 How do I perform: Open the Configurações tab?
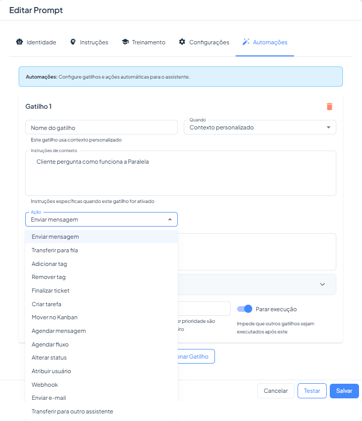pyautogui.click(x=204, y=42)
